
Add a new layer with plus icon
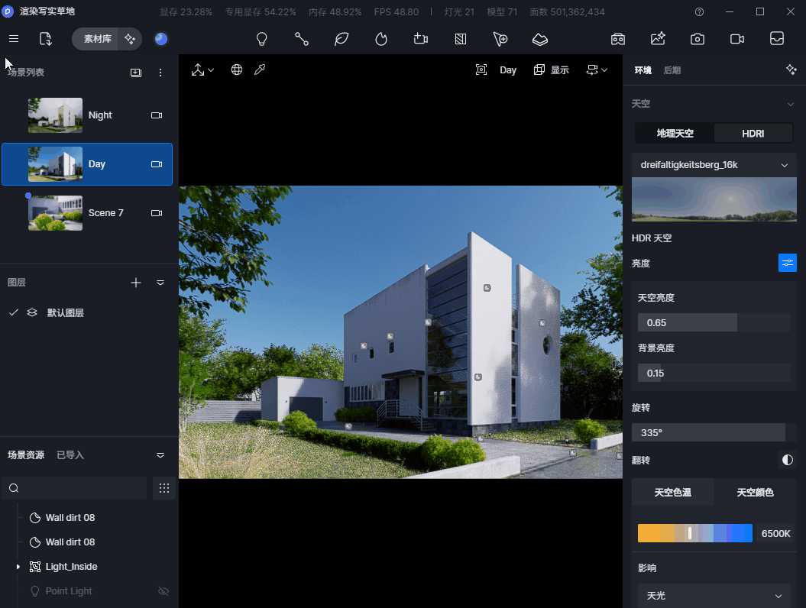[x=136, y=283]
